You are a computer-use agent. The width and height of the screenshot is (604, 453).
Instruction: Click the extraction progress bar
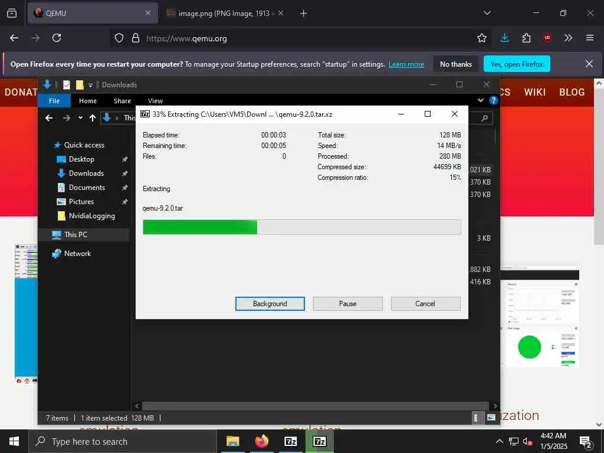[x=301, y=227]
